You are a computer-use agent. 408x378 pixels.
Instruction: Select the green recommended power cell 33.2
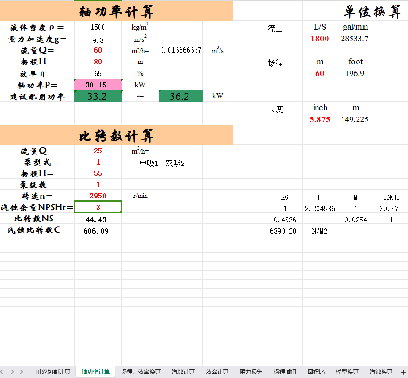[98, 96]
